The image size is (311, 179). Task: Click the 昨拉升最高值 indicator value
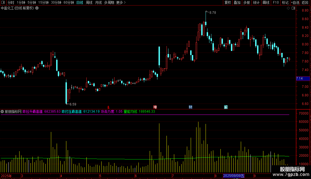(42, 112)
